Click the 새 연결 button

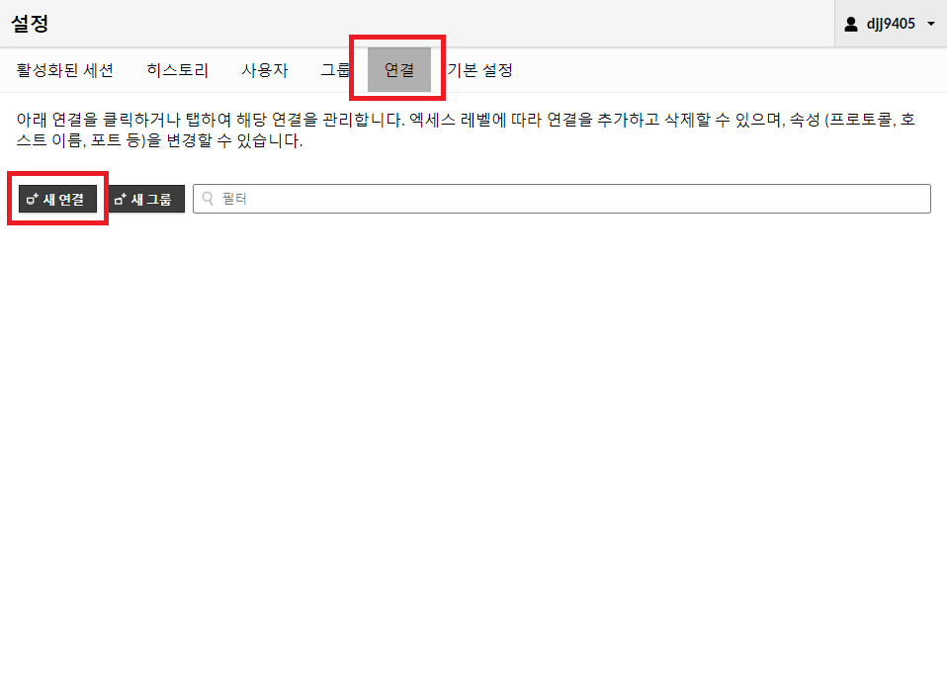[x=57, y=199]
